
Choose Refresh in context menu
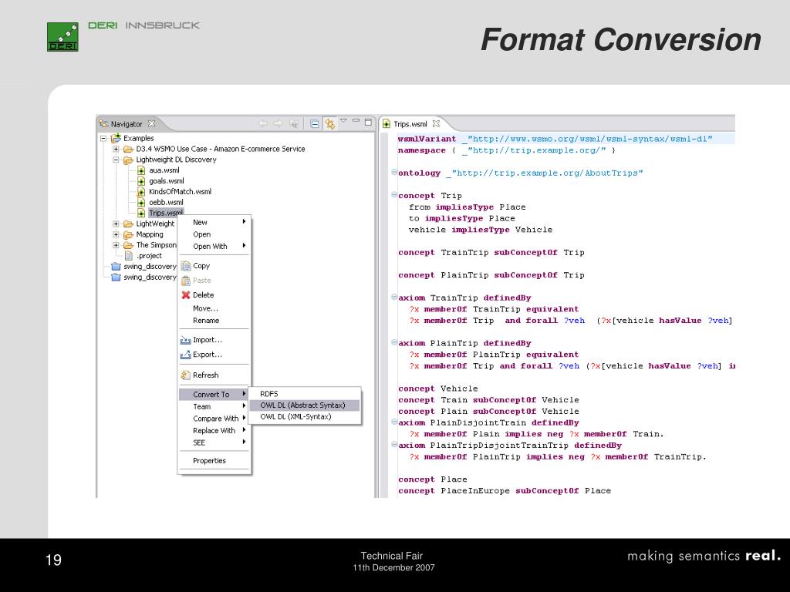[x=214, y=375]
